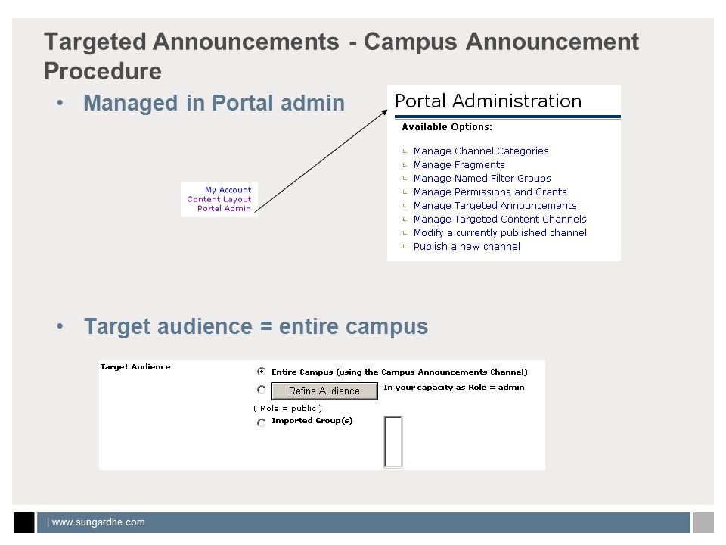The width and height of the screenshot is (726, 545).
Task: Open the Manage Channel Categories link
Action: coord(481,151)
